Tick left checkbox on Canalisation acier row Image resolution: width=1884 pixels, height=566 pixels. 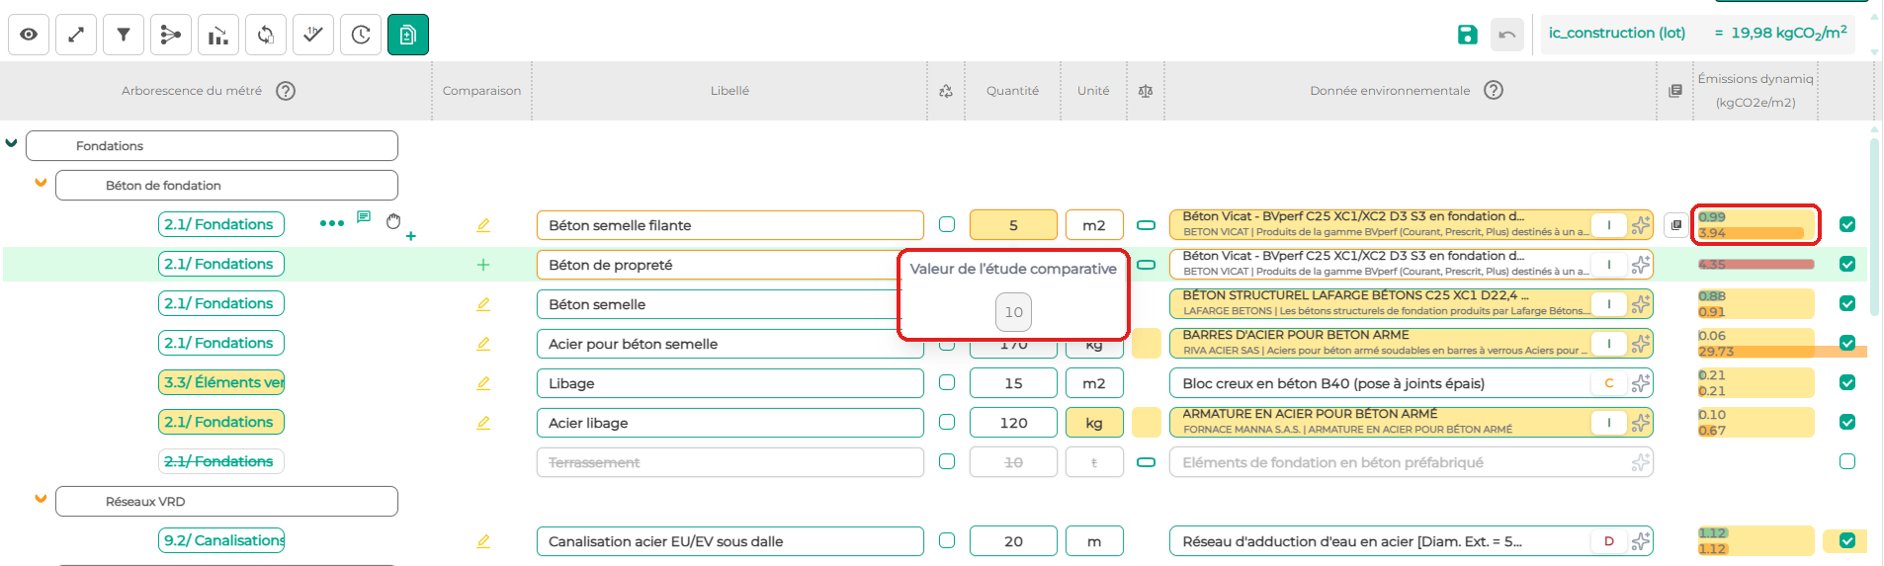click(x=947, y=540)
